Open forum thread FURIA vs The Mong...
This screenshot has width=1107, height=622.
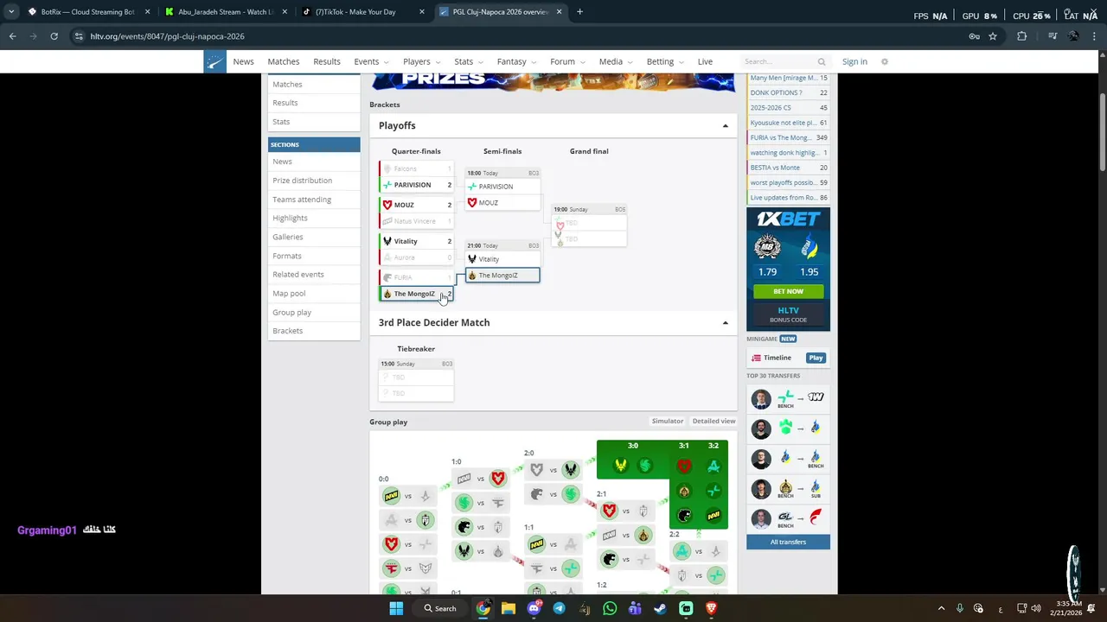point(781,137)
